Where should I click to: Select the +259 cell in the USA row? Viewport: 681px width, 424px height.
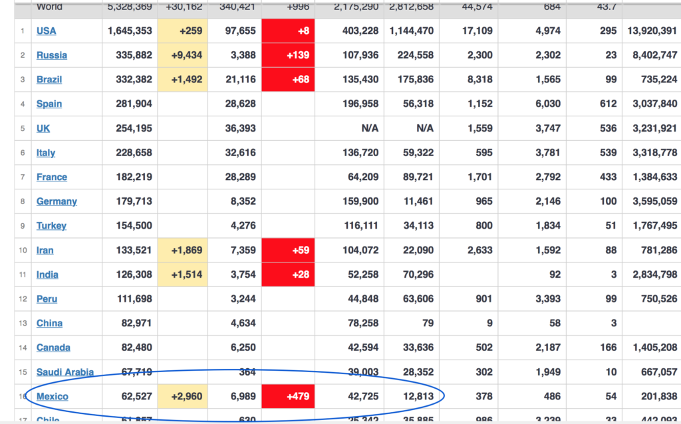coord(182,31)
